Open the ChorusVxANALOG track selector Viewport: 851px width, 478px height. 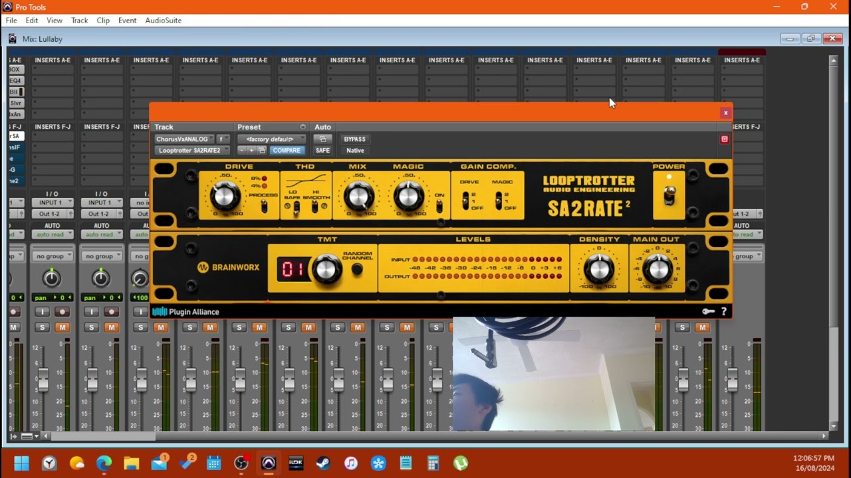coord(183,139)
